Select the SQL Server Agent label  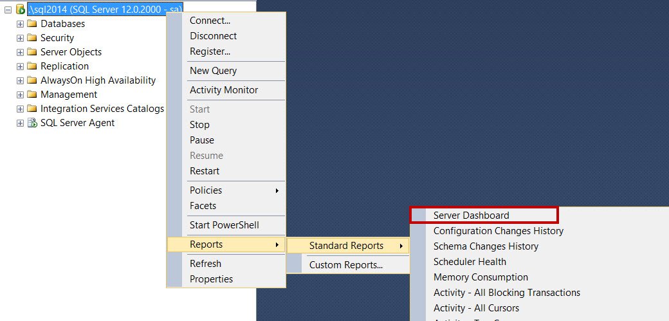(77, 123)
